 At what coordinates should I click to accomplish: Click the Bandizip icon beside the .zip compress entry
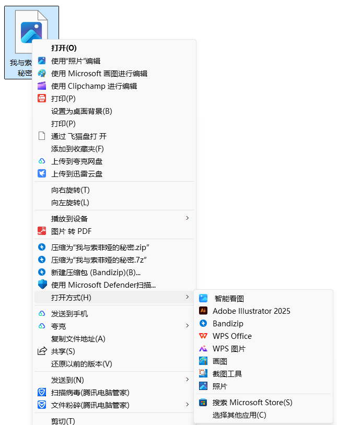[x=42, y=247]
